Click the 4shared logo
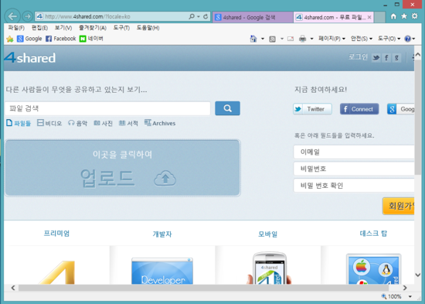 [x=30, y=57]
